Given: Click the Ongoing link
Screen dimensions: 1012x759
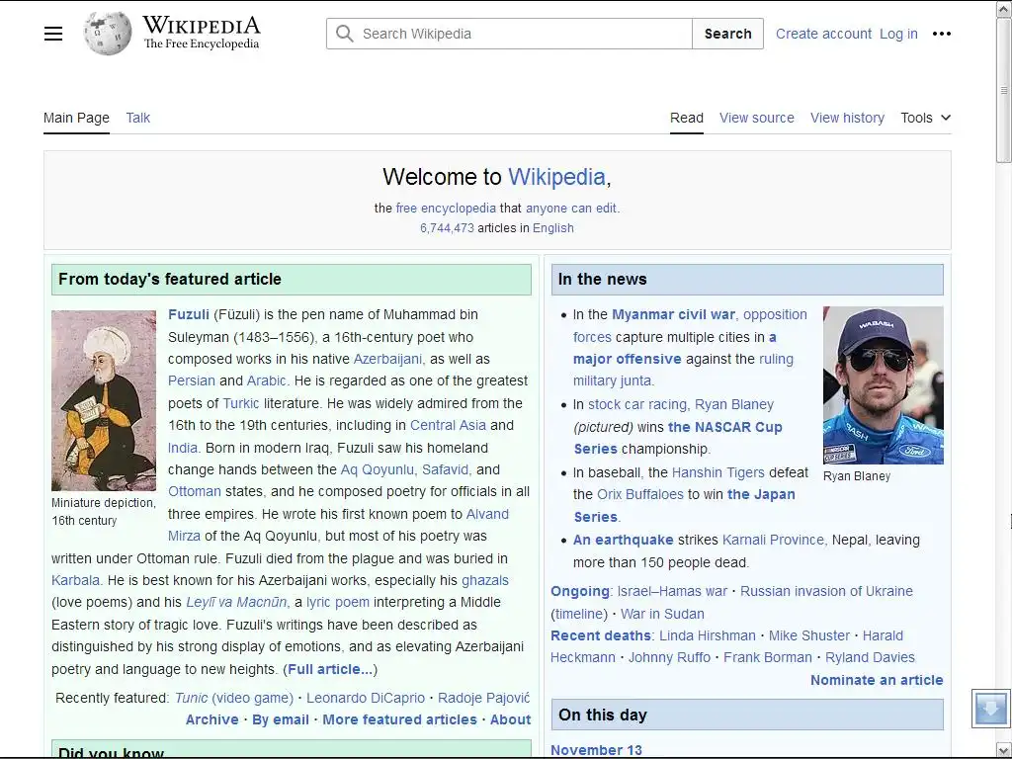Looking at the screenshot, I should 579,591.
